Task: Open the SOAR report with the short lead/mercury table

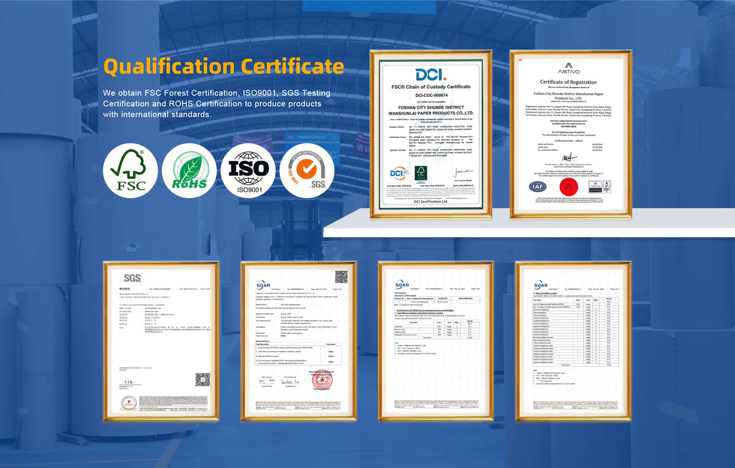Action: click(436, 341)
